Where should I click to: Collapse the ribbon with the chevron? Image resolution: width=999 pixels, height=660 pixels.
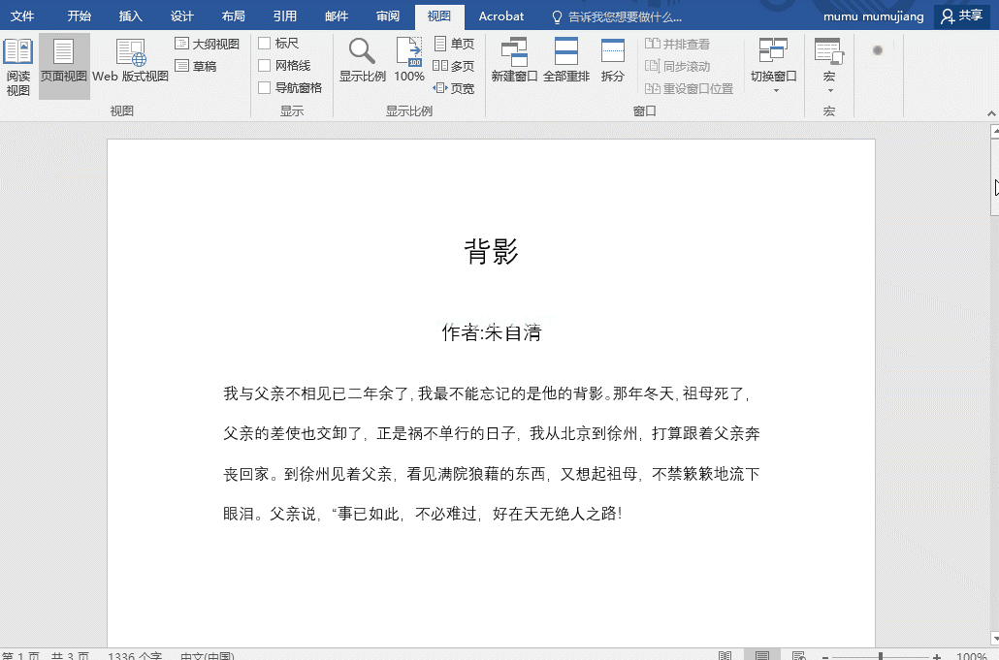991,113
